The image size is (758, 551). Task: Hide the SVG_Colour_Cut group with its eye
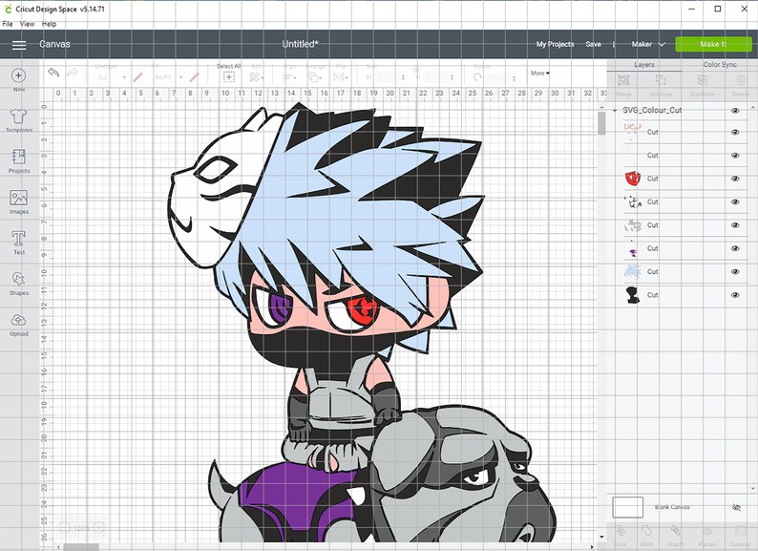tap(735, 111)
